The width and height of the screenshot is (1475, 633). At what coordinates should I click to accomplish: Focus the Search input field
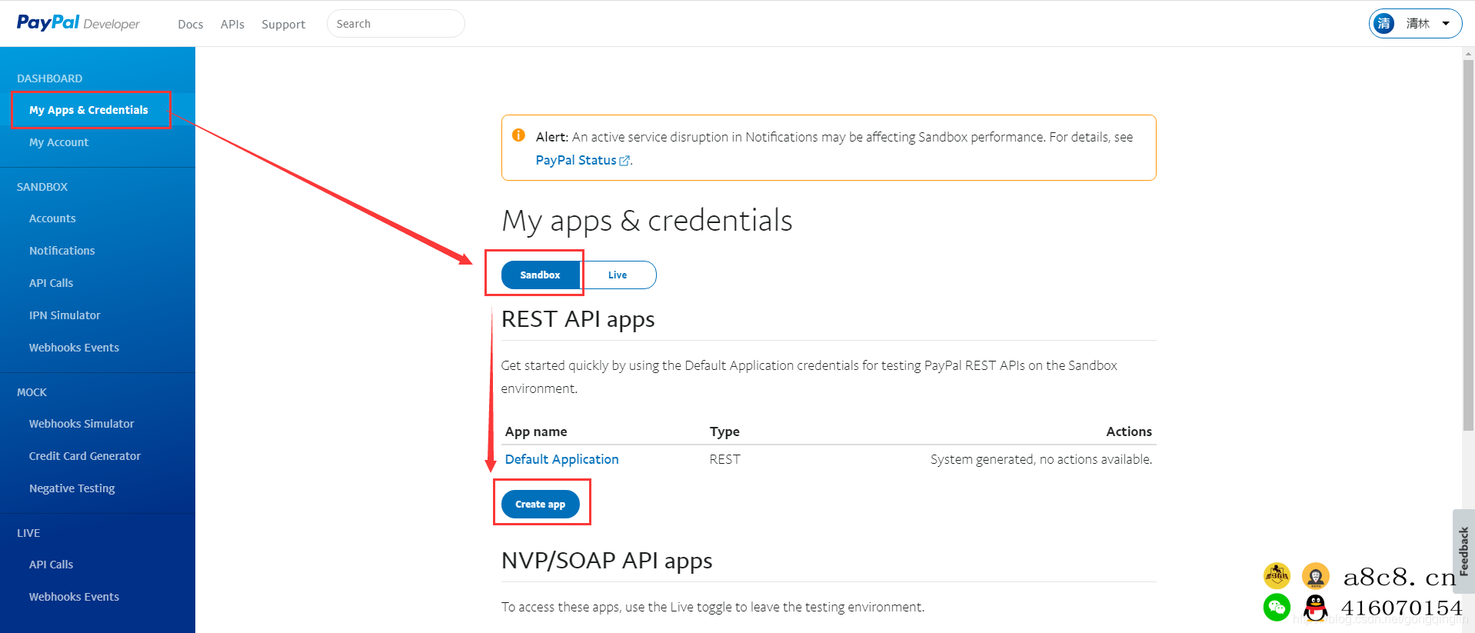click(x=395, y=23)
